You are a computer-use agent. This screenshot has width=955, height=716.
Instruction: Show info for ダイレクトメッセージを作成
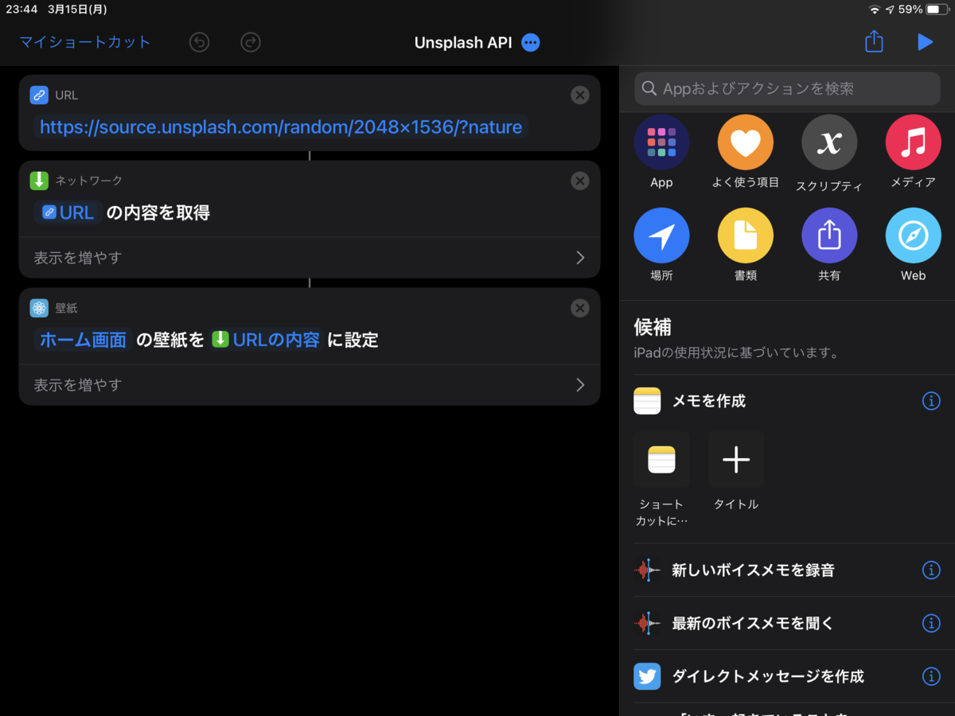tap(931, 676)
